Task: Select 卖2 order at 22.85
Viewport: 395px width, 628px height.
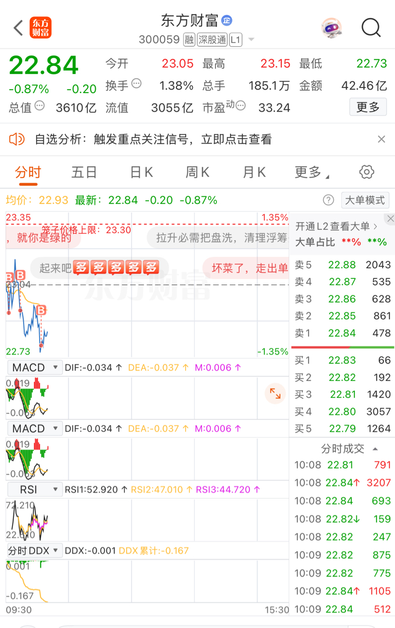Action: pyautogui.click(x=343, y=316)
